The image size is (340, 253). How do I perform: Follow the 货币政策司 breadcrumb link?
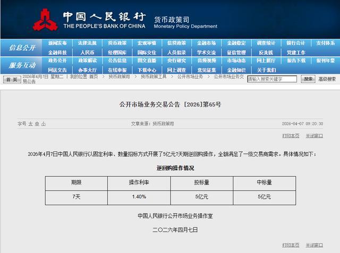point(119,76)
